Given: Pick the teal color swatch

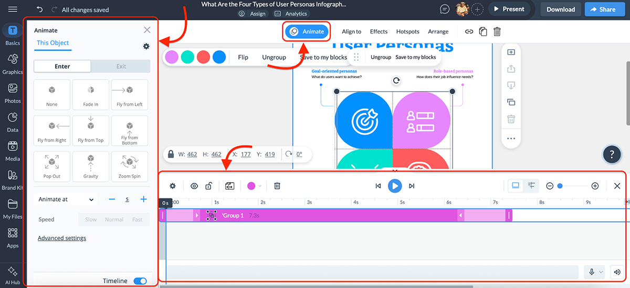Looking at the screenshot, I should (x=187, y=57).
